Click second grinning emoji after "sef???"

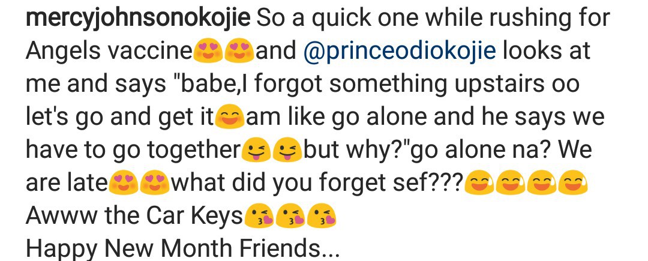[510, 183]
